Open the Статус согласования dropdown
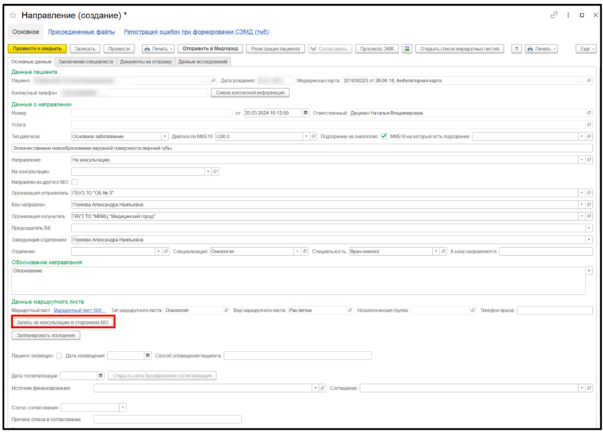The width and height of the screenshot is (603, 433). [x=122, y=407]
